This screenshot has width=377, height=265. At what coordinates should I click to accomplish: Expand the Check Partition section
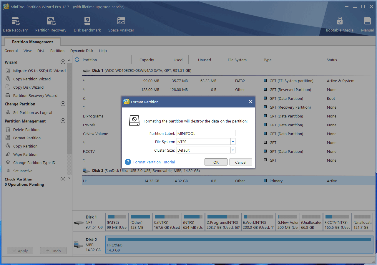(x=63, y=179)
